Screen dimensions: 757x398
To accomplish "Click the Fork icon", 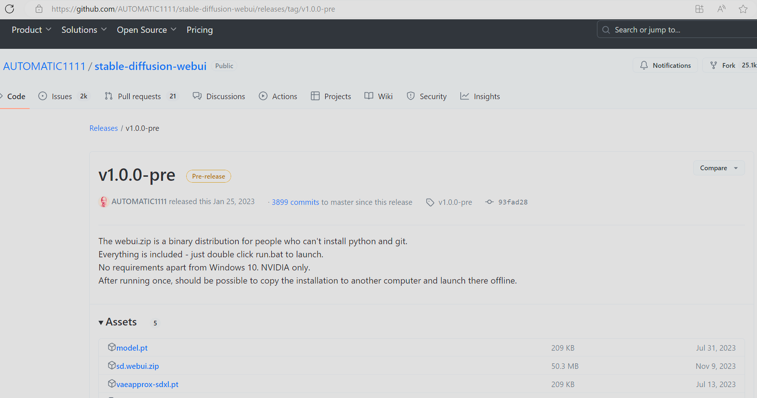I will click(x=714, y=65).
